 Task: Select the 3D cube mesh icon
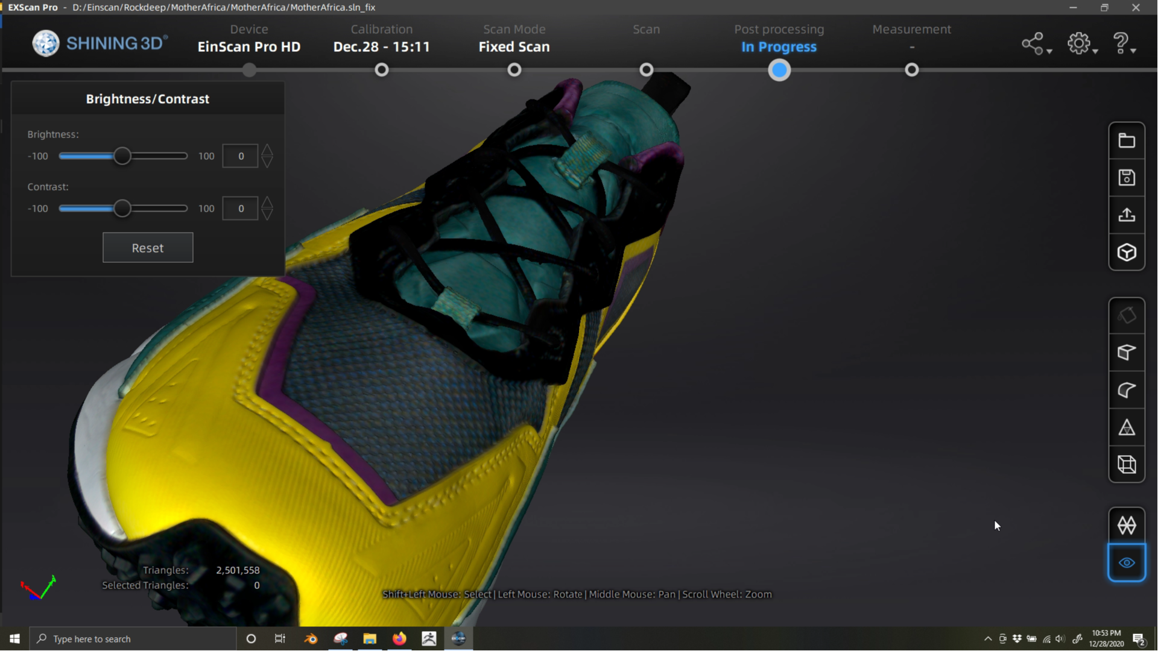coord(1127,253)
